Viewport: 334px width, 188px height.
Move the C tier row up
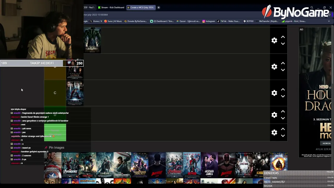click(283, 90)
